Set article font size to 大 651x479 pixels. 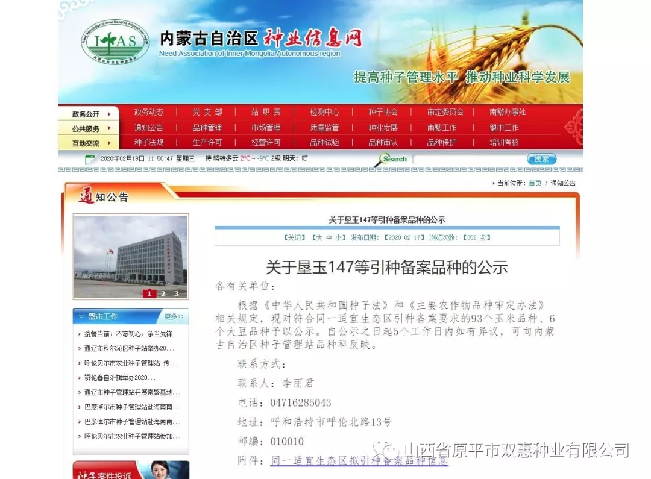[x=319, y=237]
